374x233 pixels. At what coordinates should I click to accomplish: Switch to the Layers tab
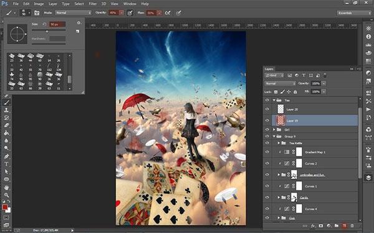[269, 69]
